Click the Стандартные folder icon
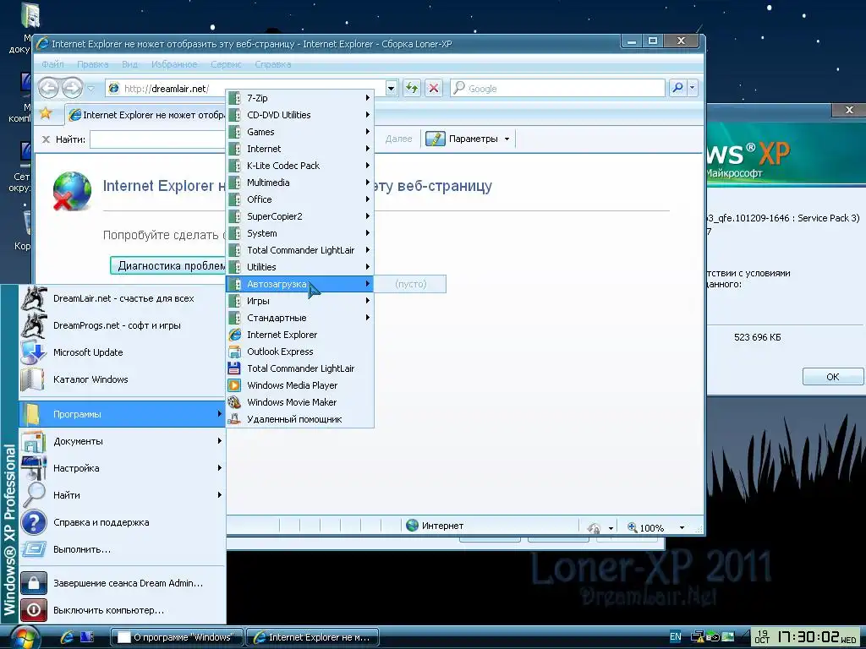 [235, 318]
